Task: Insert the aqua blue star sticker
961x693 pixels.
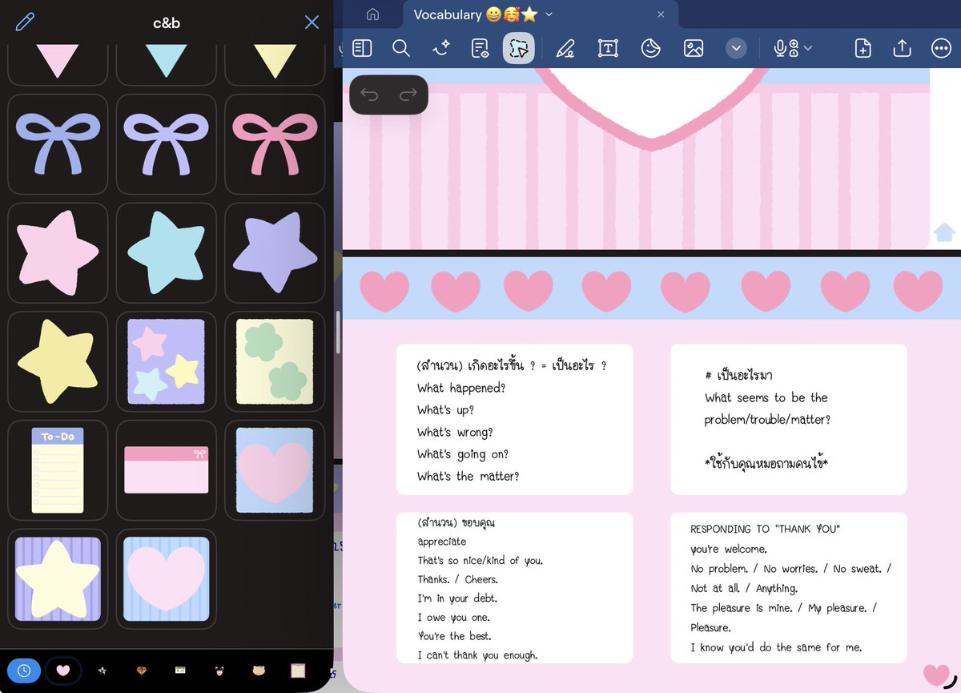Action: (166, 252)
